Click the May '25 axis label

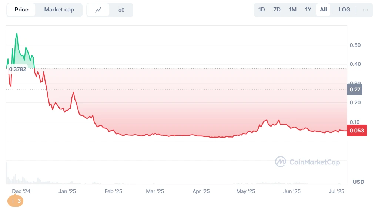[246, 191]
